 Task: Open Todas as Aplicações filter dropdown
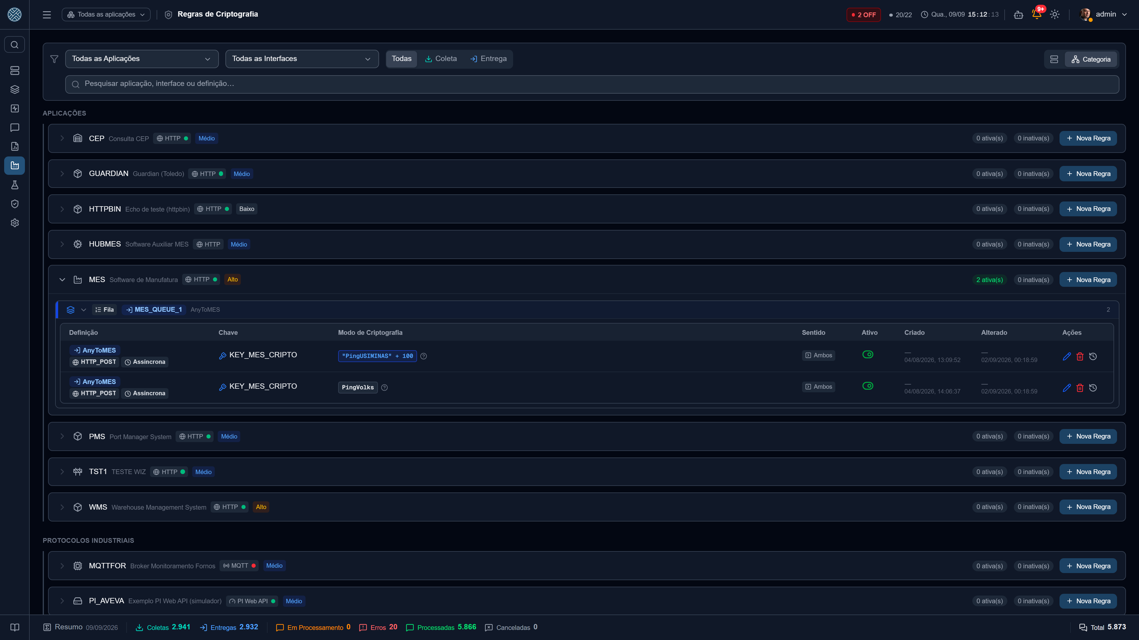142,59
